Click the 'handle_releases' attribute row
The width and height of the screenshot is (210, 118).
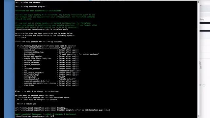tap(50, 63)
